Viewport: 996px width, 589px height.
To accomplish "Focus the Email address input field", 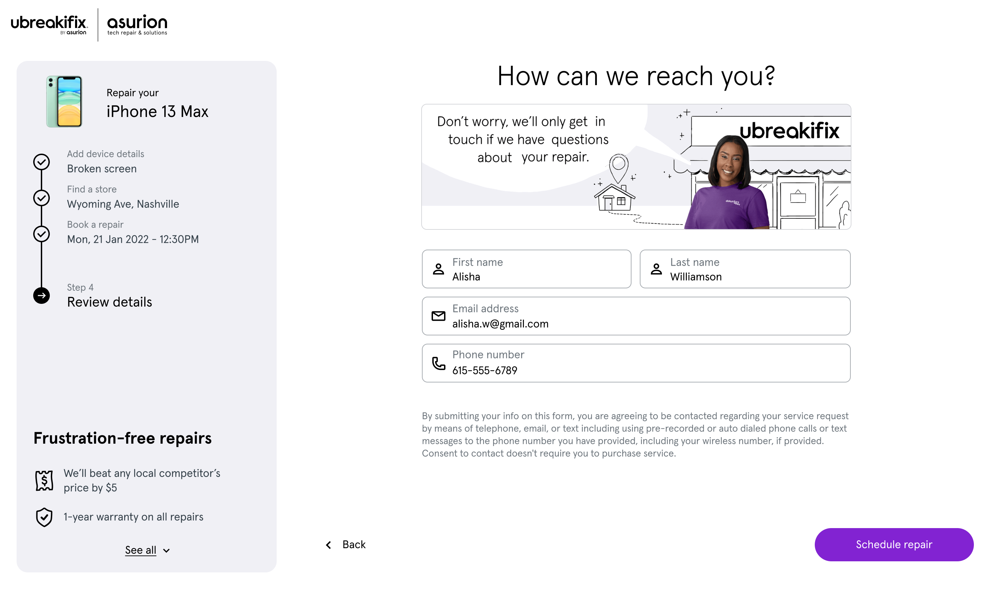I will [636, 316].
